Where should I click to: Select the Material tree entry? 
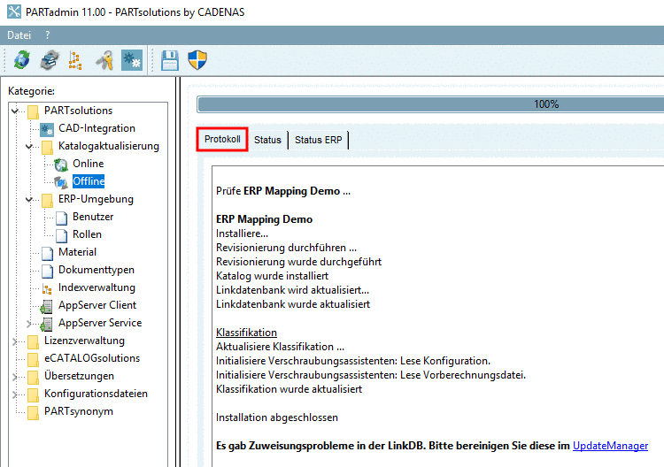78,252
